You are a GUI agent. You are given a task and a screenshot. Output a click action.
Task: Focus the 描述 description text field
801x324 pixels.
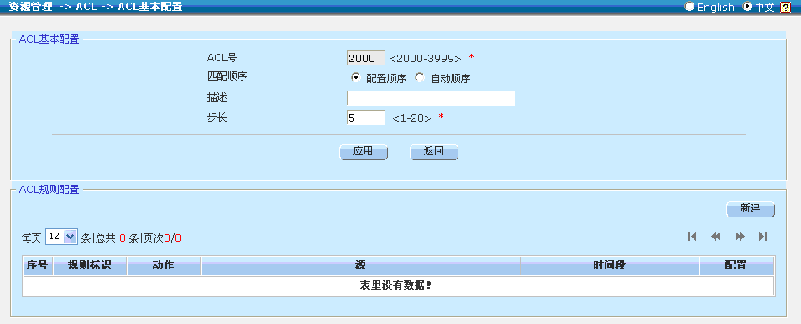click(430, 98)
